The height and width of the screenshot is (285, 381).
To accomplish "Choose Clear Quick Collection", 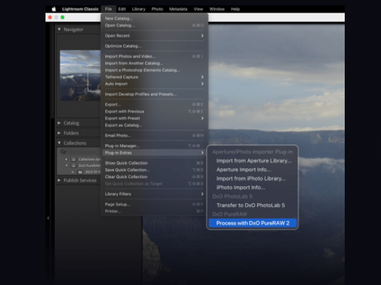I will pos(154,177).
